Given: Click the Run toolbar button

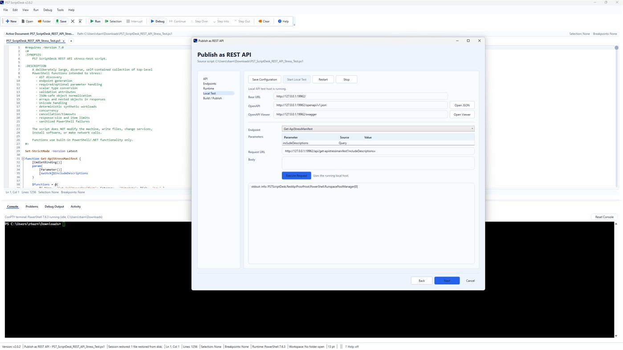Looking at the screenshot, I should [x=95, y=21].
